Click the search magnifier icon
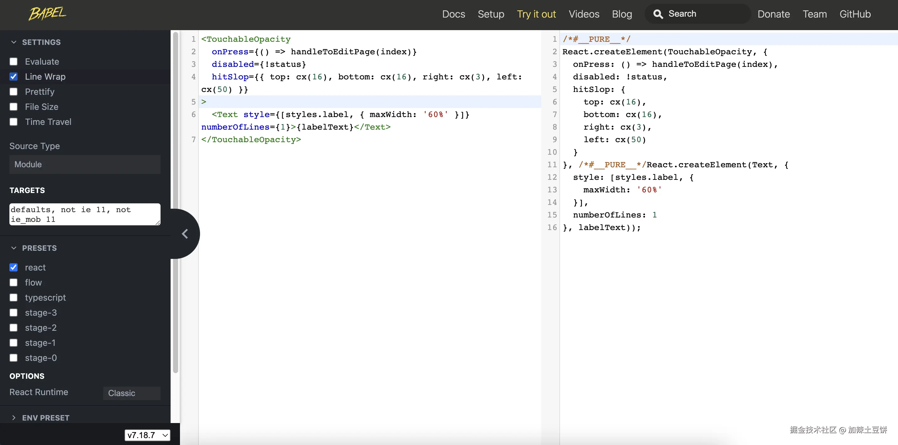The height and width of the screenshot is (445, 898). [658, 14]
